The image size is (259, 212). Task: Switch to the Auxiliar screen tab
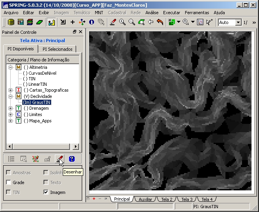145,199
